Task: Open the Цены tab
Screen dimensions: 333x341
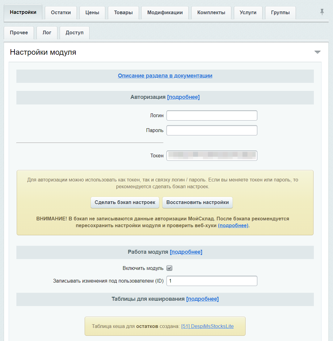Action: (x=92, y=13)
